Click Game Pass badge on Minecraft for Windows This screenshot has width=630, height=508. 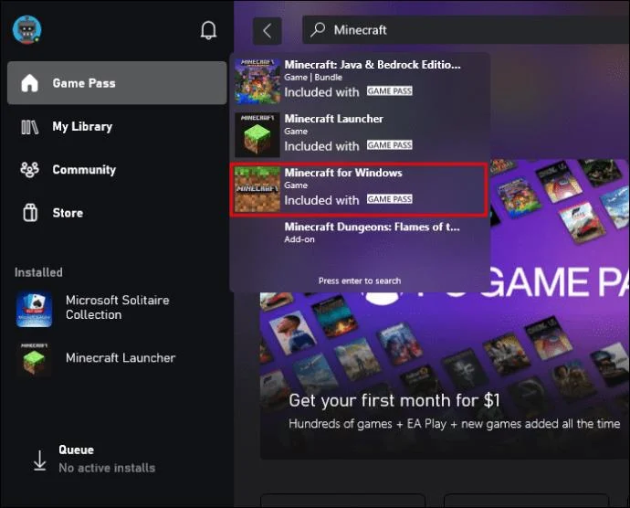(389, 199)
